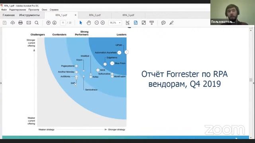Screen dimensions: 255x143
Task: Click the UiPath label in chart
Action: click(119, 45)
